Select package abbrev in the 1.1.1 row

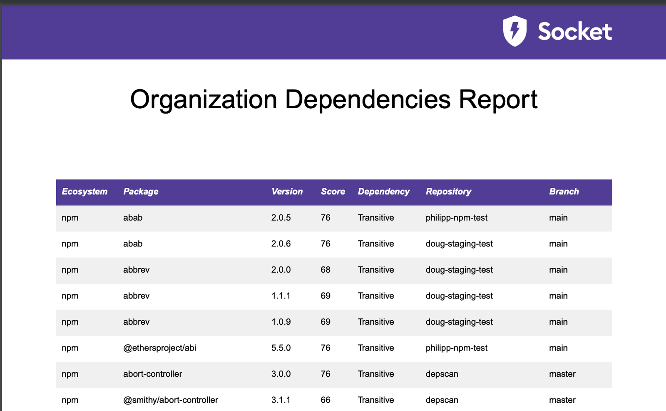tap(136, 296)
